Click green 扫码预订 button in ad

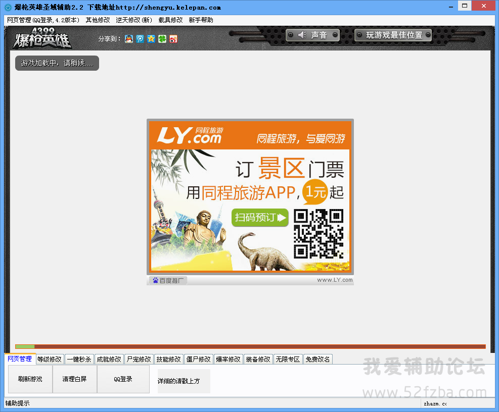[260, 218]
